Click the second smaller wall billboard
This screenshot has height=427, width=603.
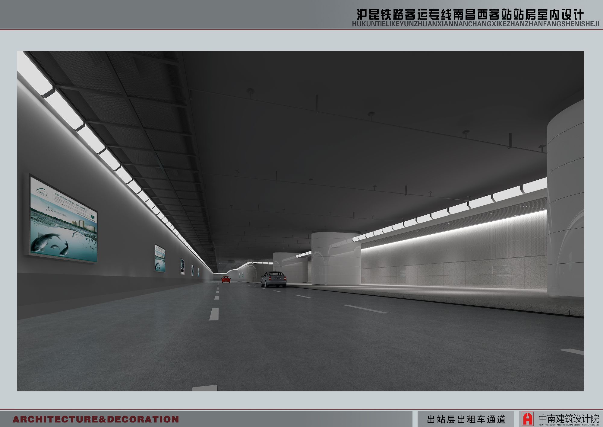[x=160, y=258]
